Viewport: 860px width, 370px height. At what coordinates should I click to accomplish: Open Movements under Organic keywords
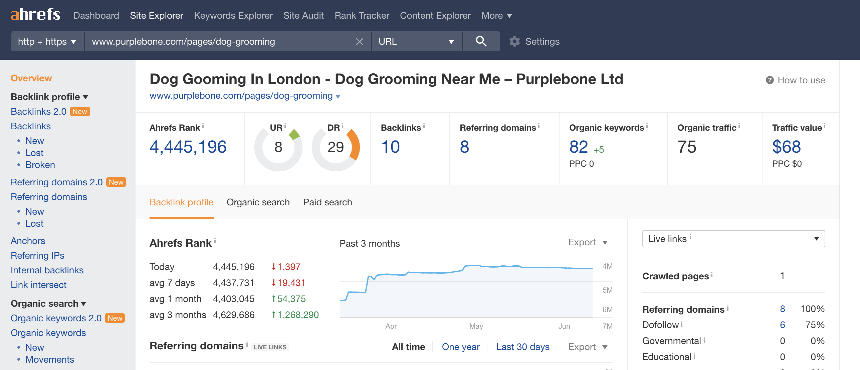coord(50,359)
